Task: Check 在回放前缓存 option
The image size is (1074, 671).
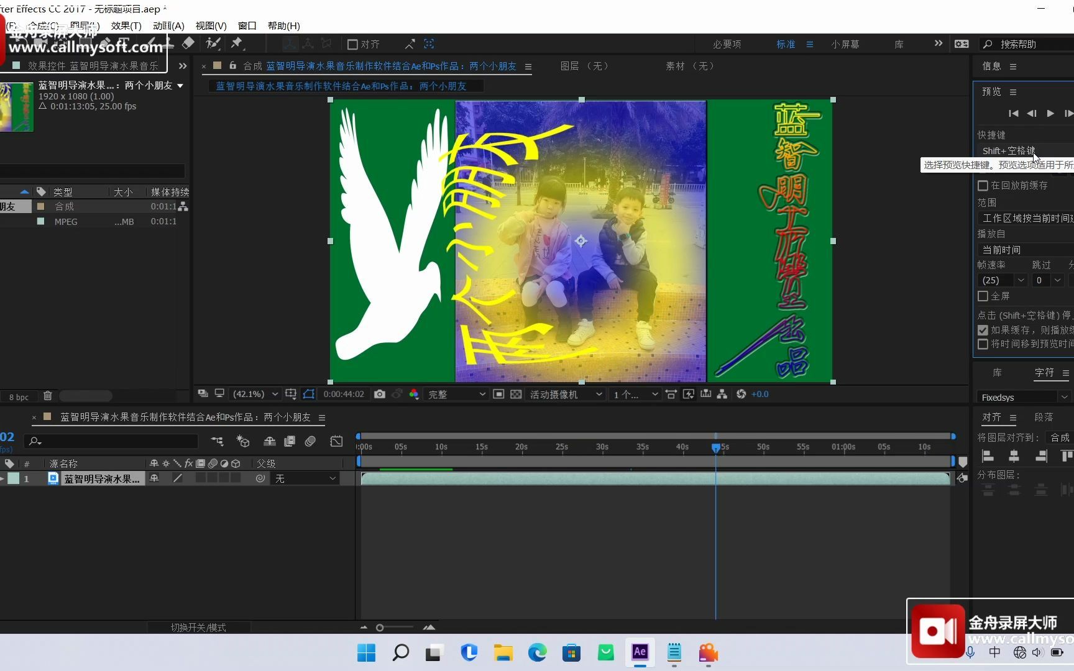Action: (983, 185)
